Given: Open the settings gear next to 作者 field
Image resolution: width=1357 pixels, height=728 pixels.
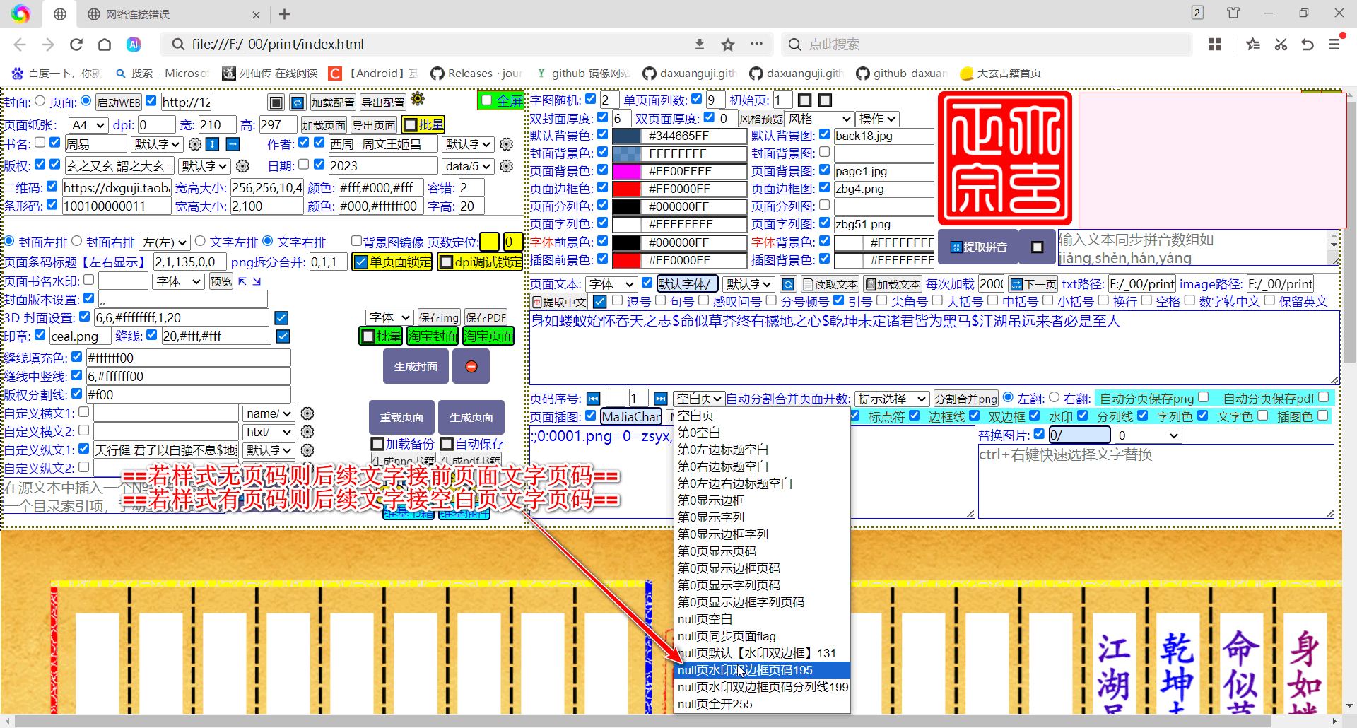Looking at the screenshot, I should (506, 144).
